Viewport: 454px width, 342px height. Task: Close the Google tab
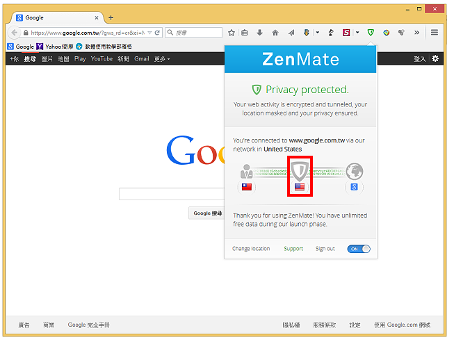pos(97,17)
